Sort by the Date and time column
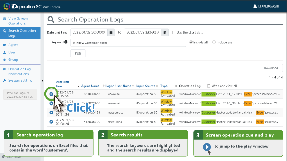This screenshot has height=161, width=287. (x=62, y=84)
